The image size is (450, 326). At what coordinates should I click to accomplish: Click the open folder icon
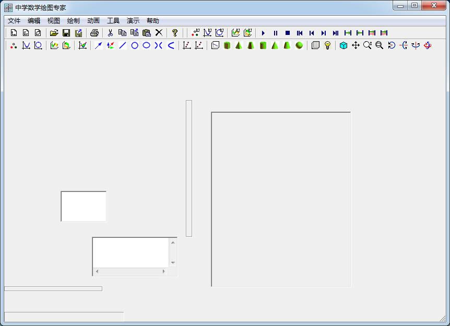(54, 33)
